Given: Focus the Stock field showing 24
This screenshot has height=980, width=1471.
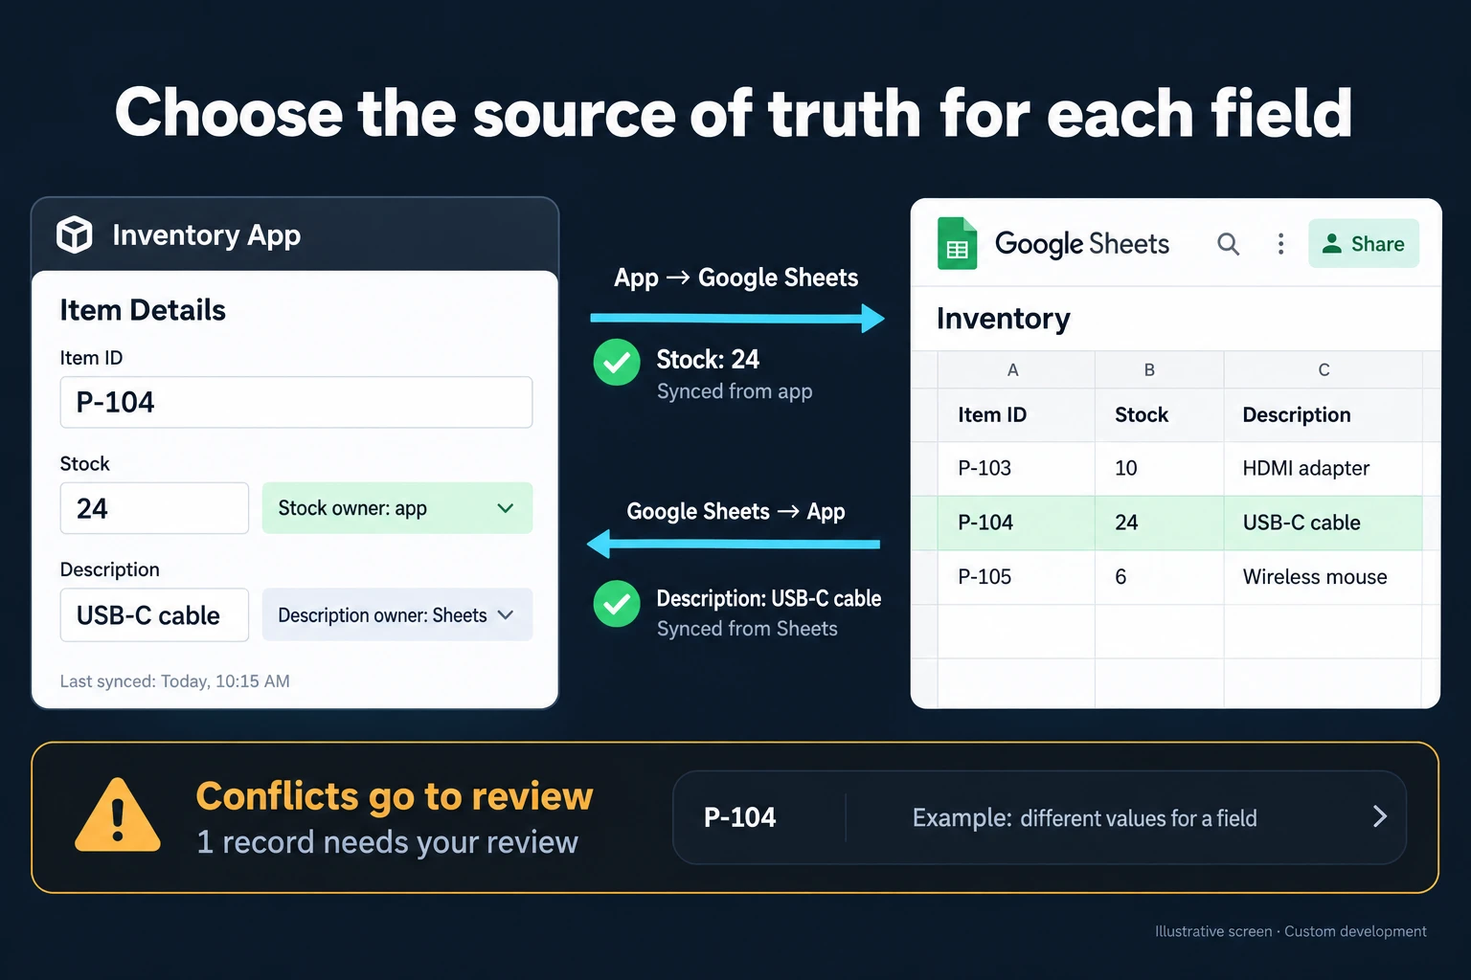Looking at the screenshot, I should pyautogui.click(x=154, y=508).
